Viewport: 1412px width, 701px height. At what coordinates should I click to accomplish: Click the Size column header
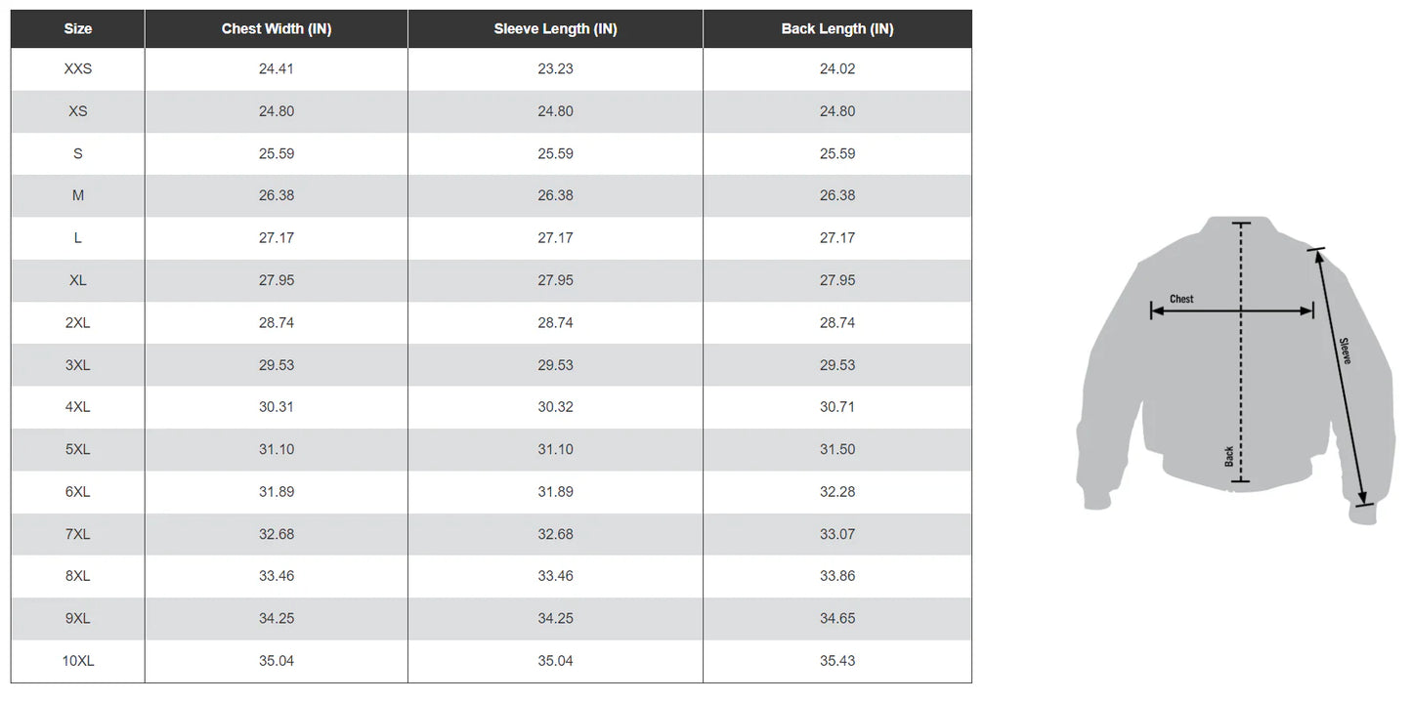[78, 29]
